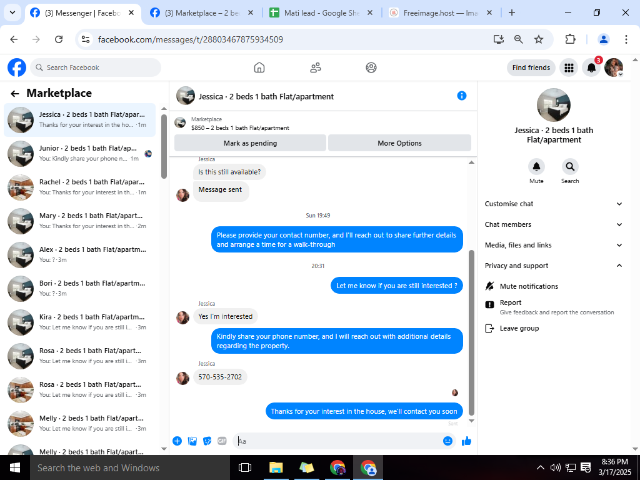The height and width of the screenshot is (480, 640).
Task: Open the browser extensions puzzle icon
Action: [x=570, y=39]
